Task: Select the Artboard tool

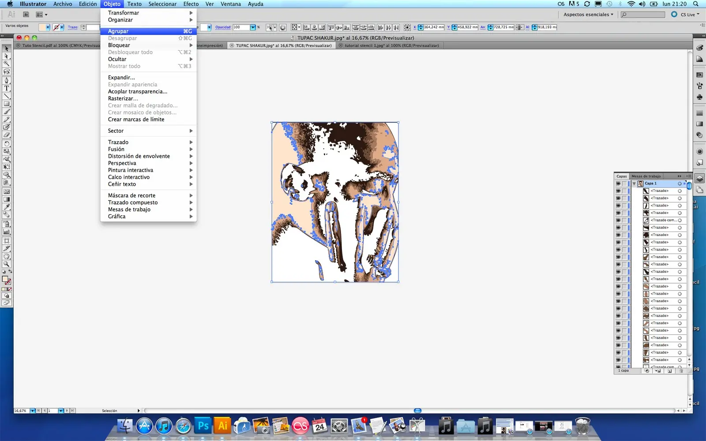Action: (7, 241)
